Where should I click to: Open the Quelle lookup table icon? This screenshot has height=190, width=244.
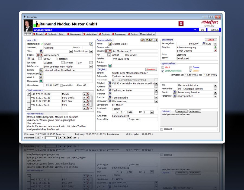[175, 92]
